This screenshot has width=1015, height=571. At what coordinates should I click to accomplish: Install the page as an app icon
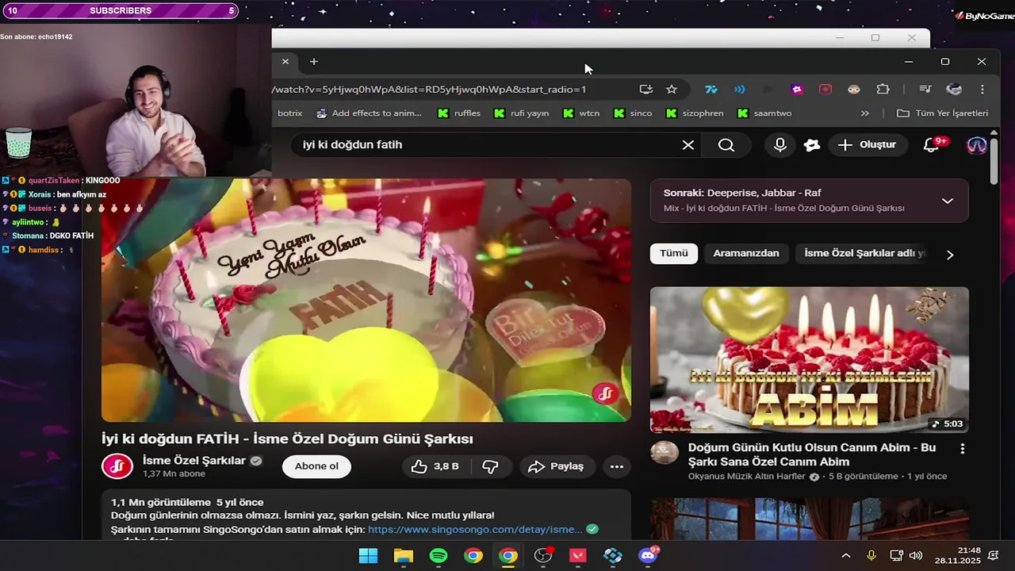pyautogui.click(x=646, y=90)
